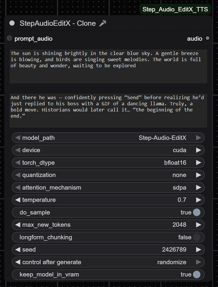
Task: Select the Step_Audio_EditX_TTS badge label
Action: (175, 9)
